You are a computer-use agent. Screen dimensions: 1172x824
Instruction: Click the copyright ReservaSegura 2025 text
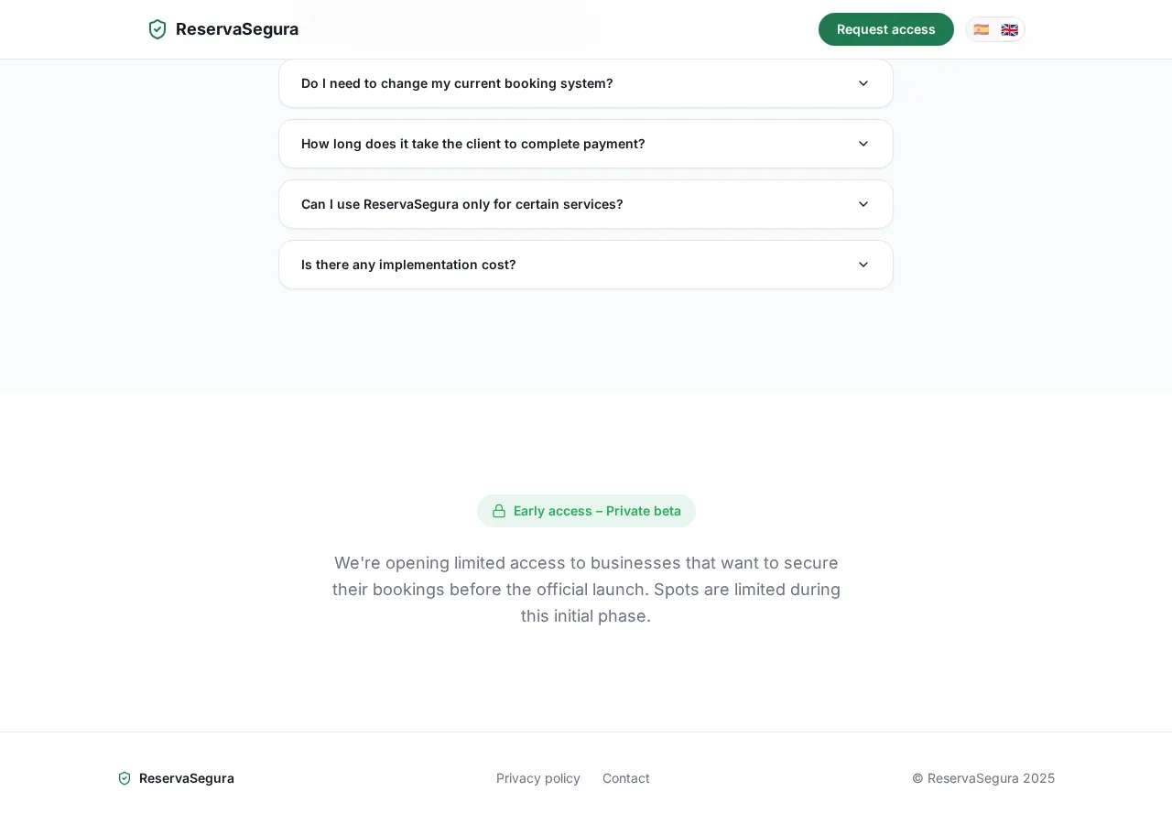982,778
